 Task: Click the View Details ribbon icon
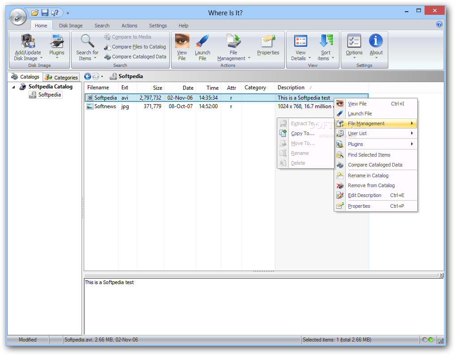300,41
